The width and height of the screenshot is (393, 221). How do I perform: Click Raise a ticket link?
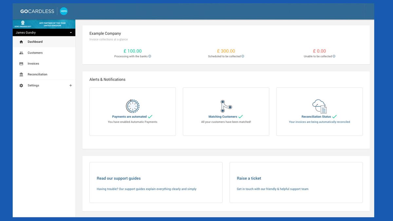coord(249,178)
